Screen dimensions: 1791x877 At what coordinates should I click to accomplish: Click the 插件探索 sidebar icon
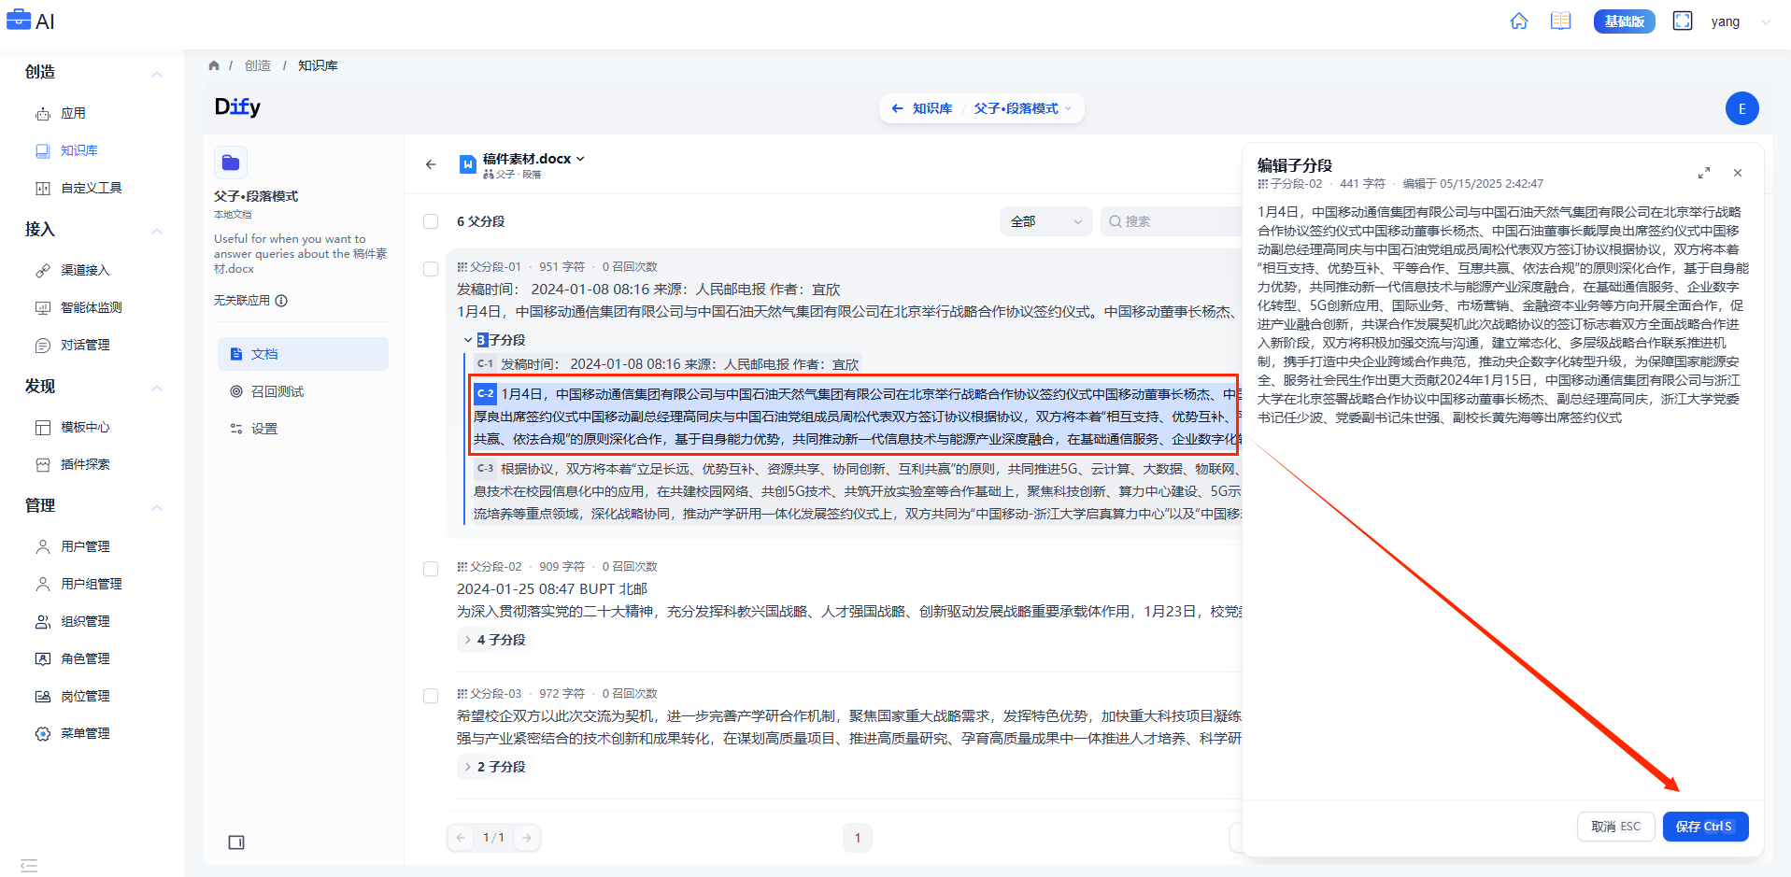43,464
